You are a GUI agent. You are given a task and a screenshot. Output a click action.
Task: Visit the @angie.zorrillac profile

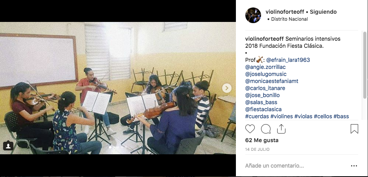click(265, 67)
